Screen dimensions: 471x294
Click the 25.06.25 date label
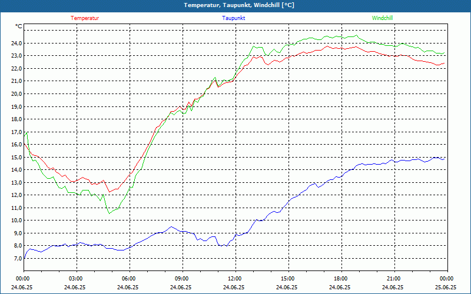tap(446, 287)
